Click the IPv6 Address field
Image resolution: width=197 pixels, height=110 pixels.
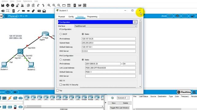[x=103, y=64]
